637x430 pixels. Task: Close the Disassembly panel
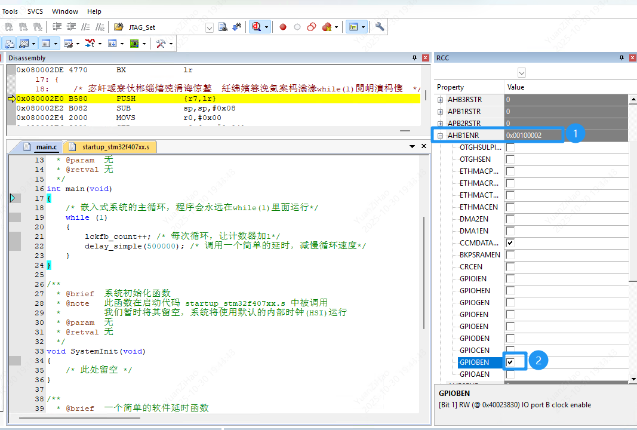425,58
